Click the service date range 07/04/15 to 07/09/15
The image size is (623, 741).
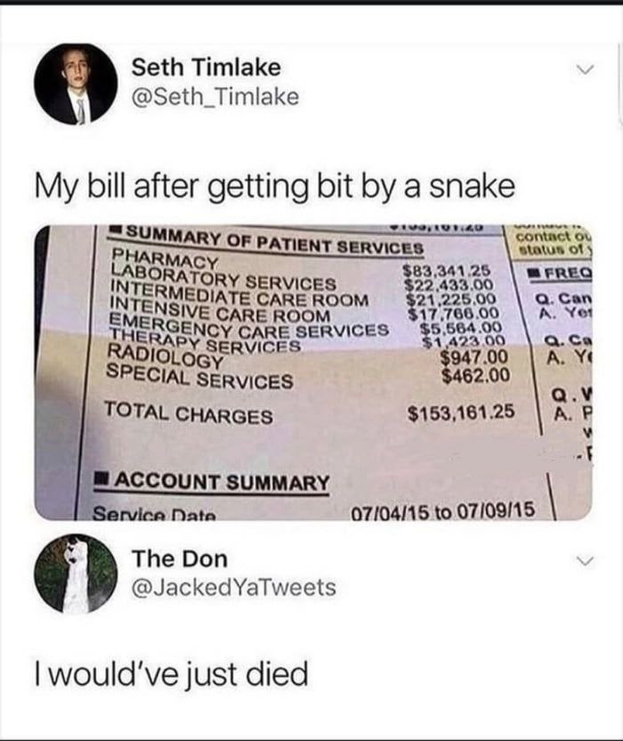(442, 510)
